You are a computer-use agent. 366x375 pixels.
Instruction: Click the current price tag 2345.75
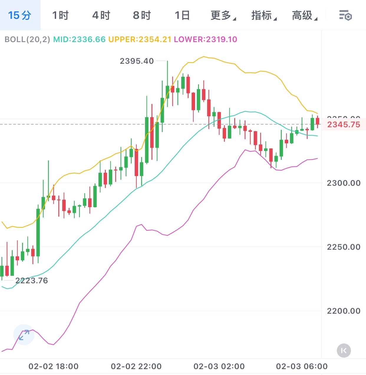(344, 125)
